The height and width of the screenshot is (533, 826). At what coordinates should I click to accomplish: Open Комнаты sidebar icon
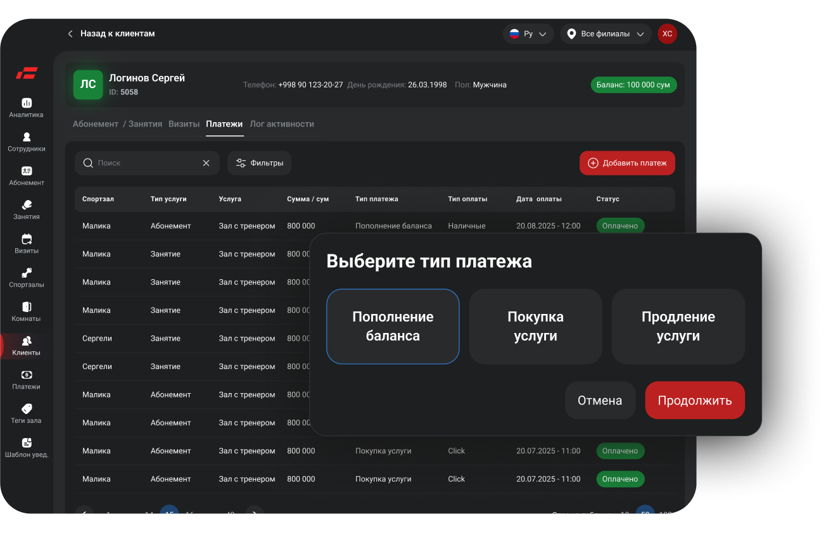coord(26,307)
